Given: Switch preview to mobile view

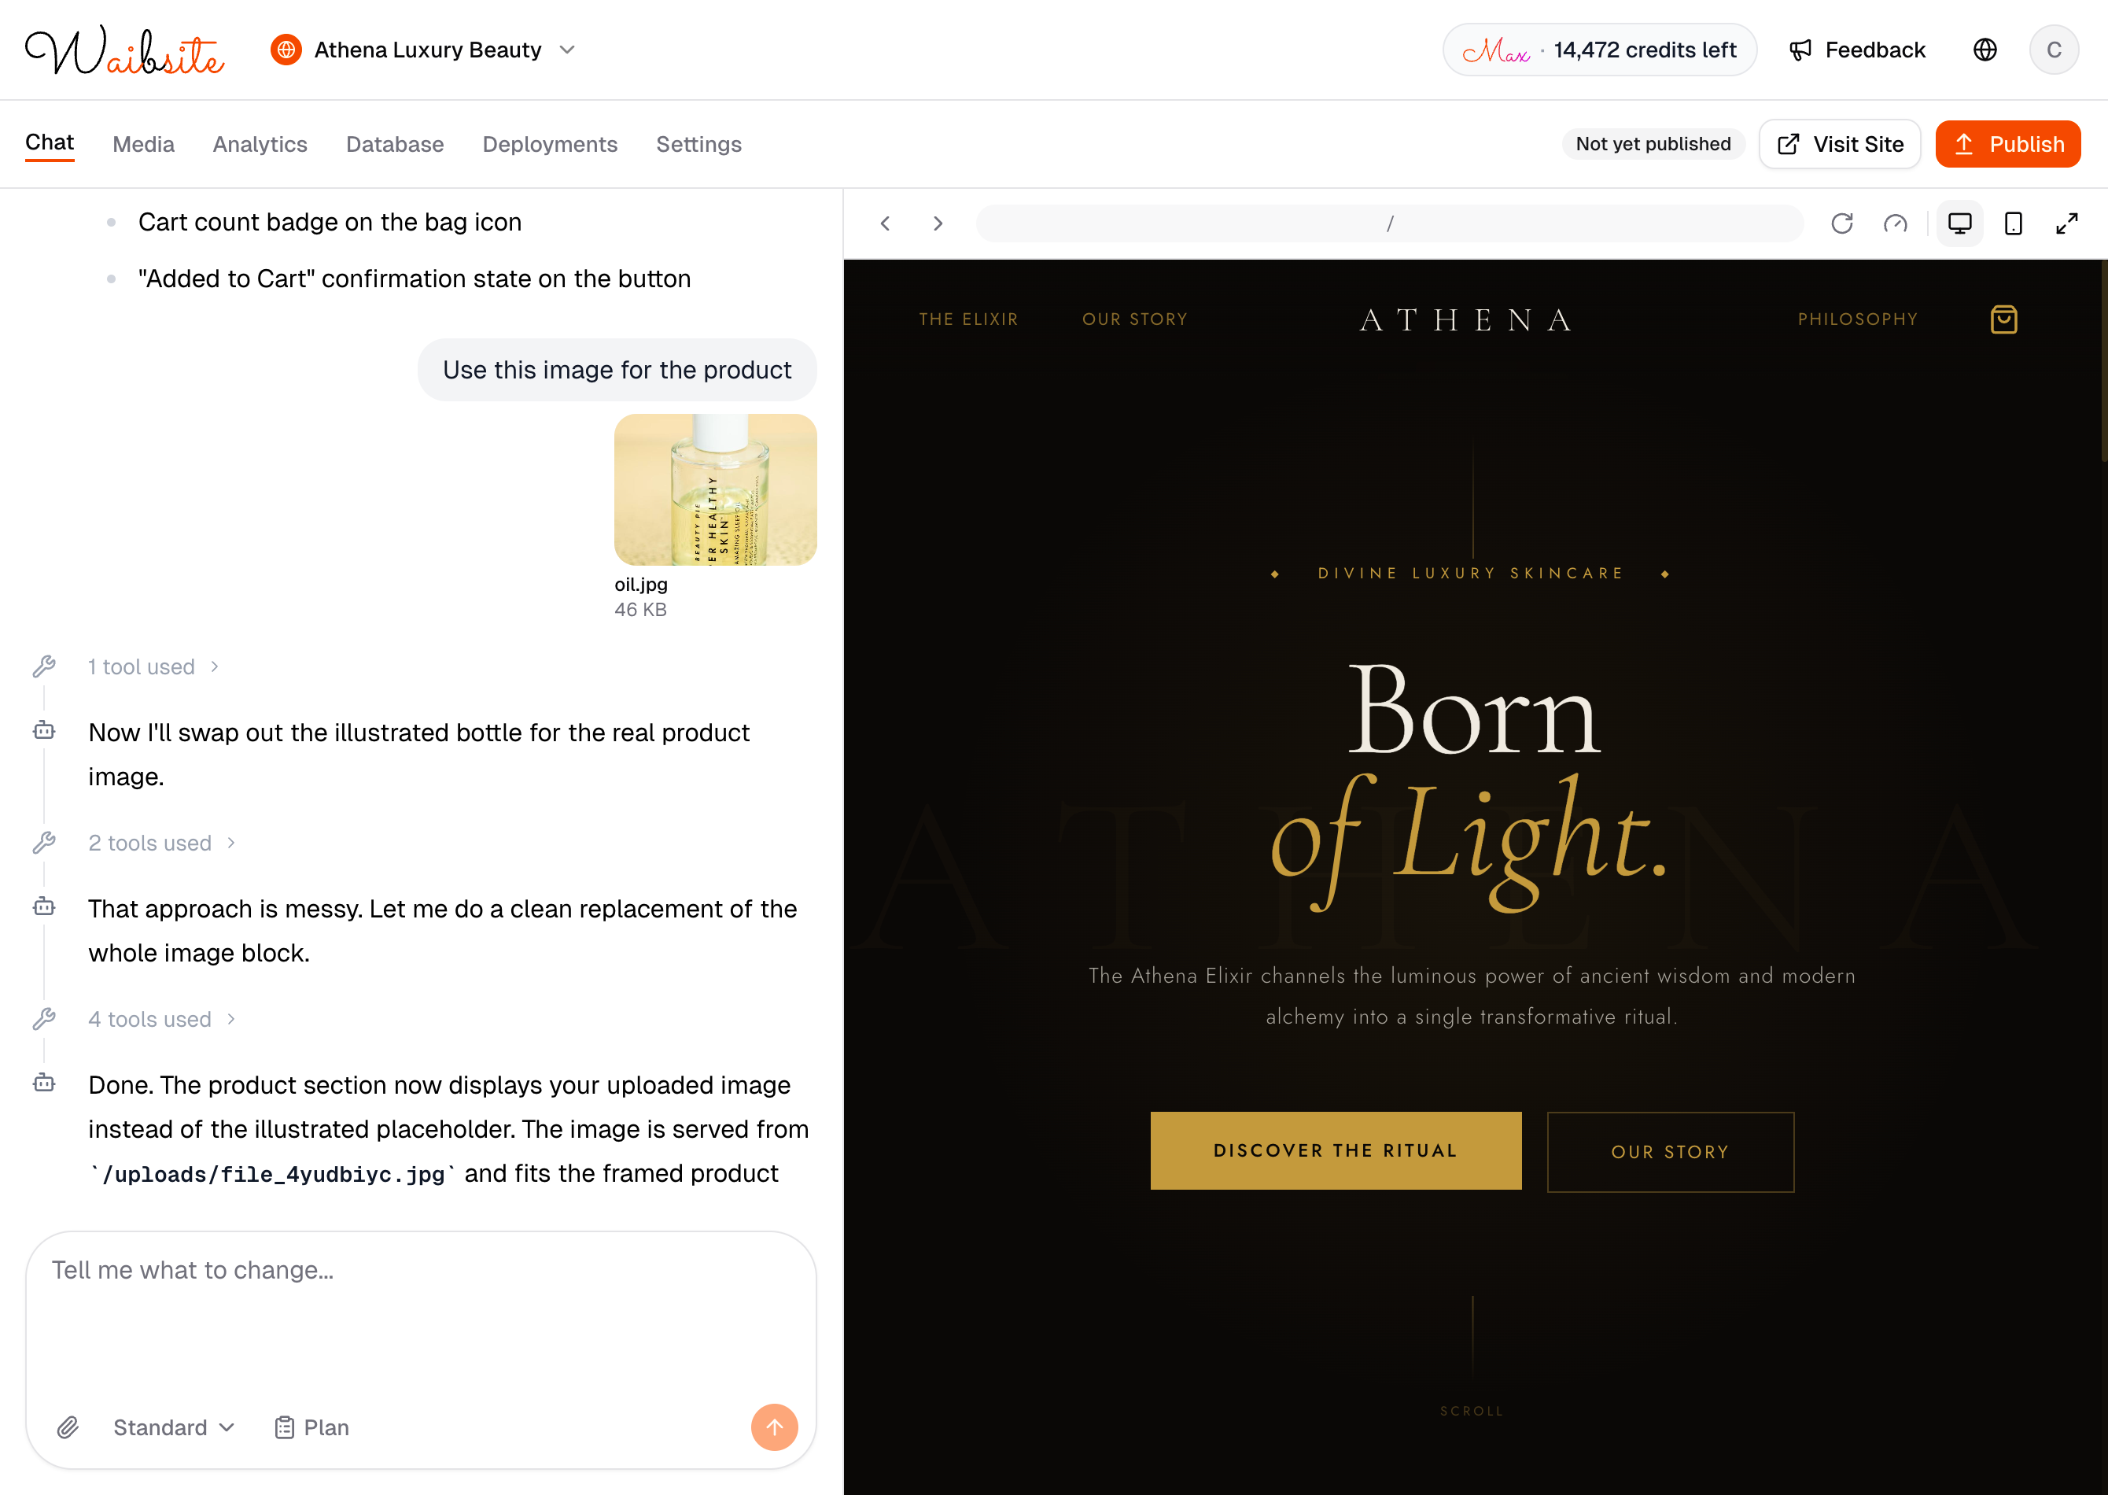Looking at the screenshot, I should point(2014,223).
